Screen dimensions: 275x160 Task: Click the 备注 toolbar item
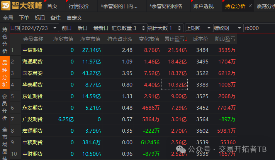tap(55, 18)
